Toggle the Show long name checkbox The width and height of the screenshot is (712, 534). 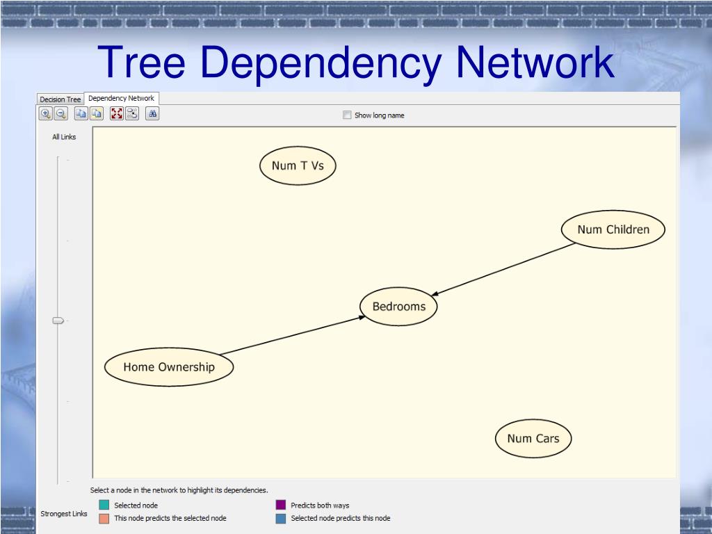tap(347, 115)
